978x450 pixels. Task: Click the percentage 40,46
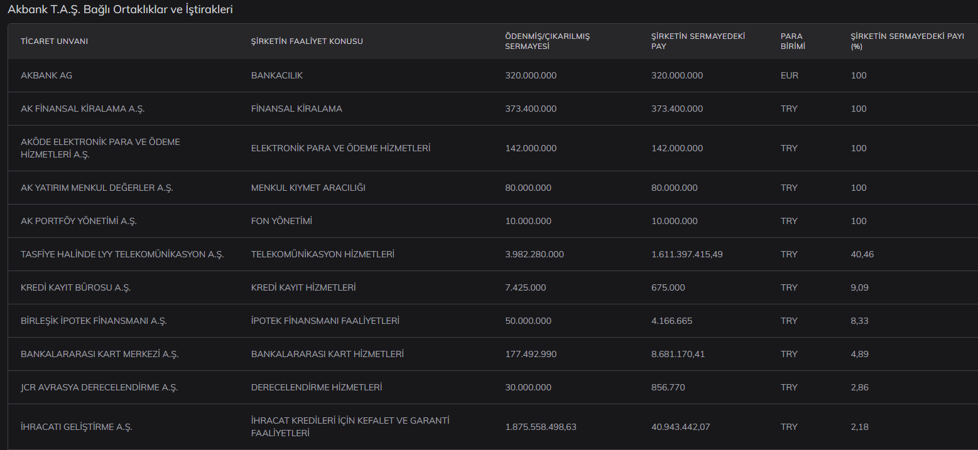point(862,254)
